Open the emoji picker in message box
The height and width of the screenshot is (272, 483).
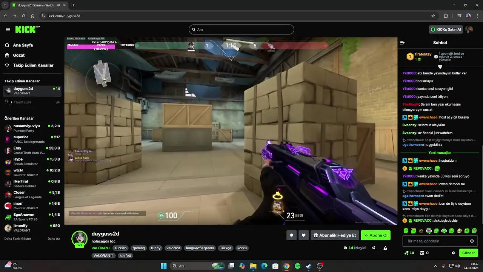click(472, 241)
